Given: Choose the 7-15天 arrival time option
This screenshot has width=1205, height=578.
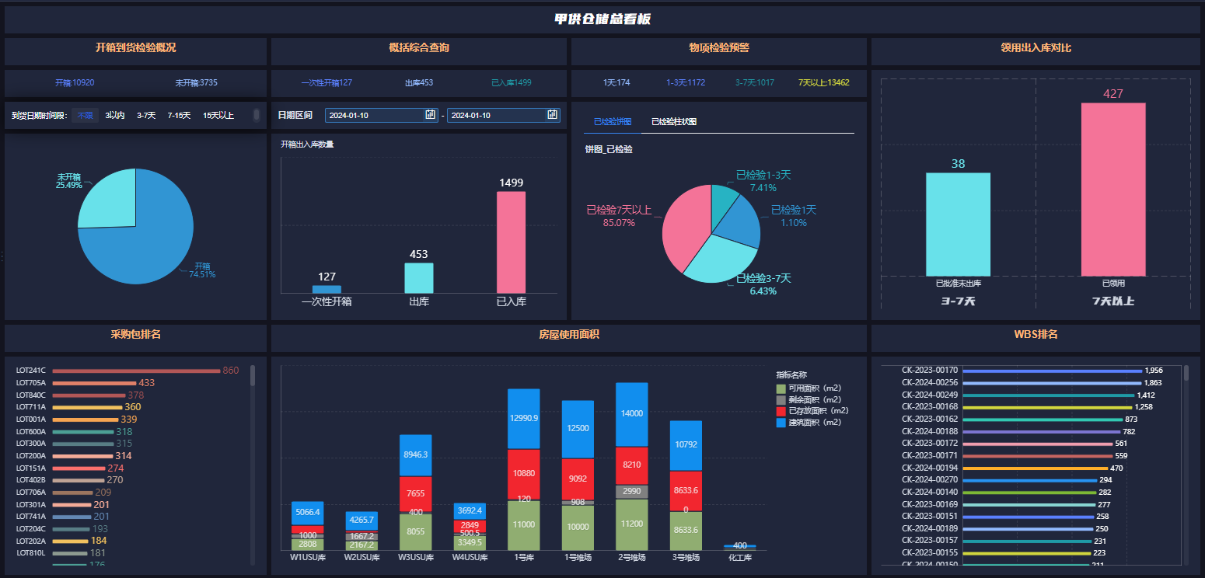Looking at the screenshot, I should [179, 116].
